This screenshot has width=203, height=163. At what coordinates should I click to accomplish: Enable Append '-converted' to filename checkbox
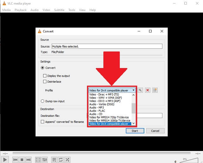point(43,122)
